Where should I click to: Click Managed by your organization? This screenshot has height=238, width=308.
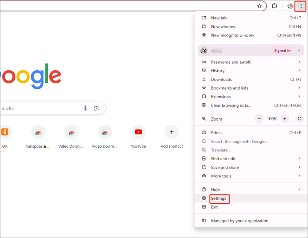point(251,221)
